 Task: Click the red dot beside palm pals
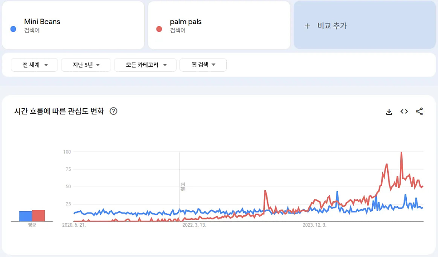pyautogui.click(x=159, y=29)
